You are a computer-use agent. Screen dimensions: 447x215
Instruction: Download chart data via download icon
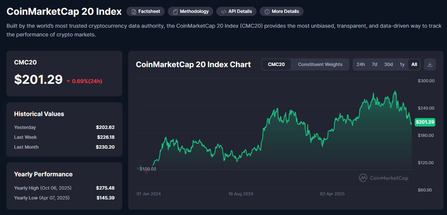[x=430, y=64]
